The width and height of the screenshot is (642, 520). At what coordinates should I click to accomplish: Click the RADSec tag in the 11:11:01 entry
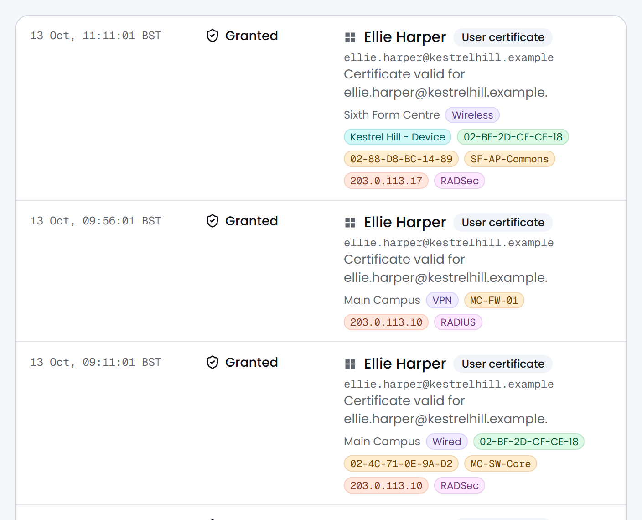pyautogui.click(x=460, y=181)
